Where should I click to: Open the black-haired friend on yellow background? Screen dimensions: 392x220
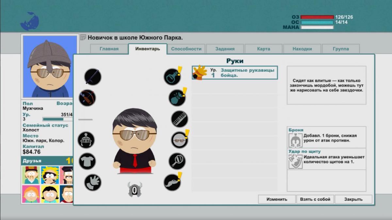pos(50,194)
